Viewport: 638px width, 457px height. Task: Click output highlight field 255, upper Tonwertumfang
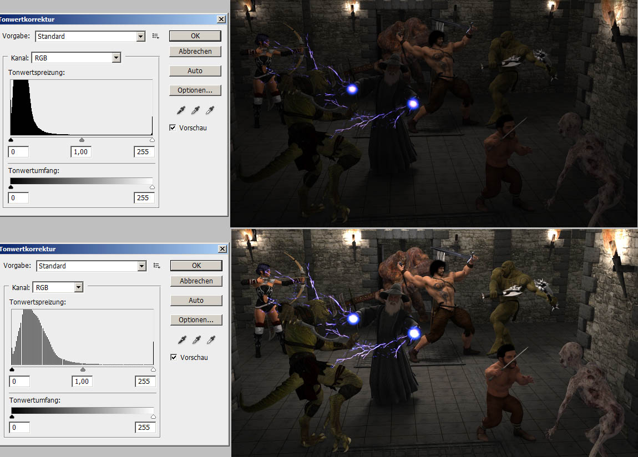[x=144, y=198]
